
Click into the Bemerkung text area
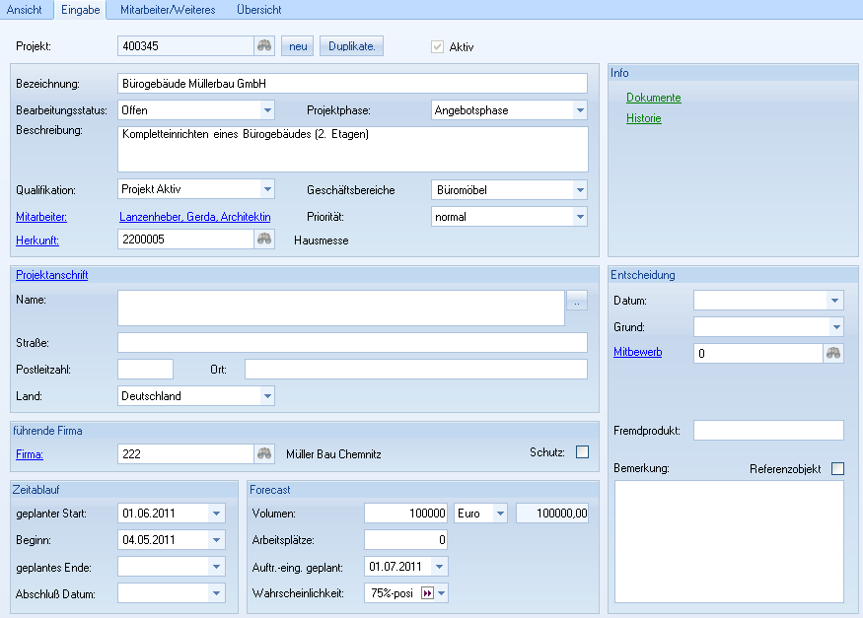(x=729, y=542)
